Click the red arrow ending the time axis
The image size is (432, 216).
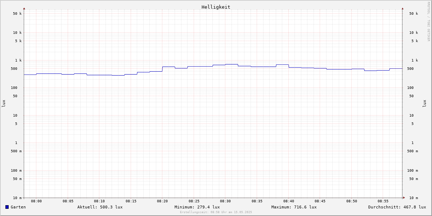(x=404, y=198)
